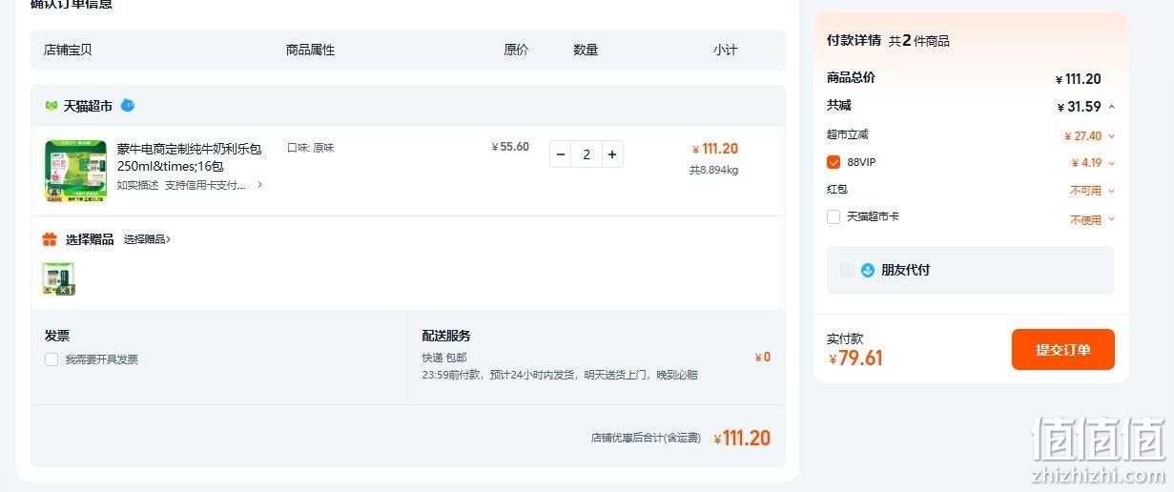
Task: Expand the 如实描述 service info arrow
Action: click(x=260, y=185)
